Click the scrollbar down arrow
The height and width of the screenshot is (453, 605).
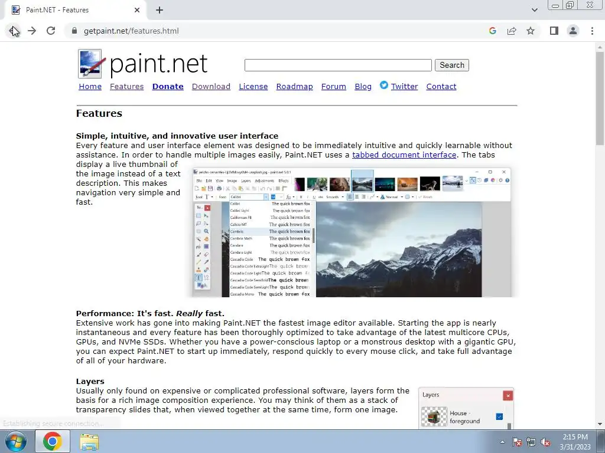[x=600, y=424]
